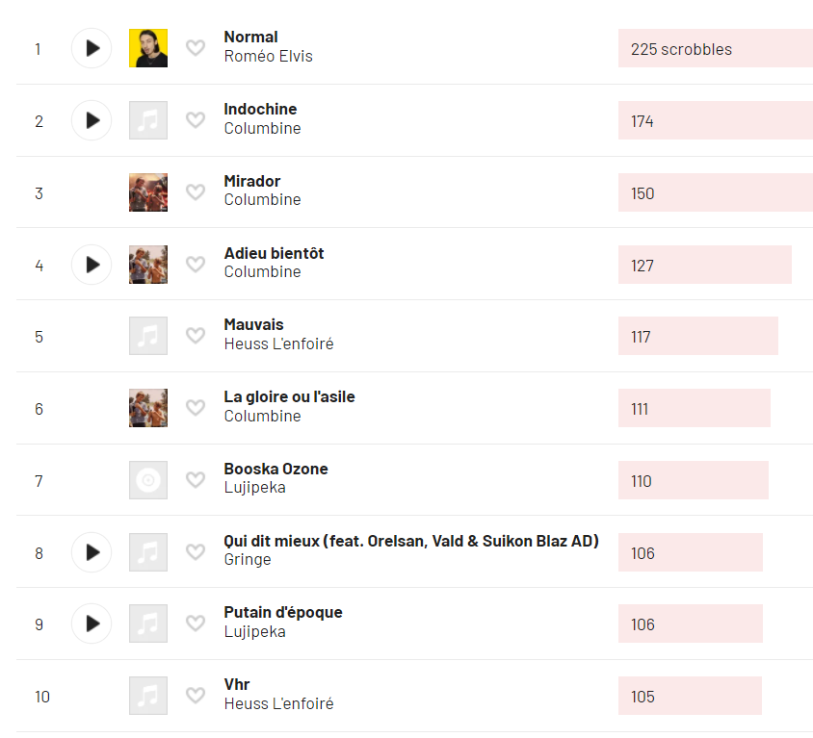The width and height of the screenshot is (813, 738).
Task: Open the track title Mauvais
Action: (253, 324)
